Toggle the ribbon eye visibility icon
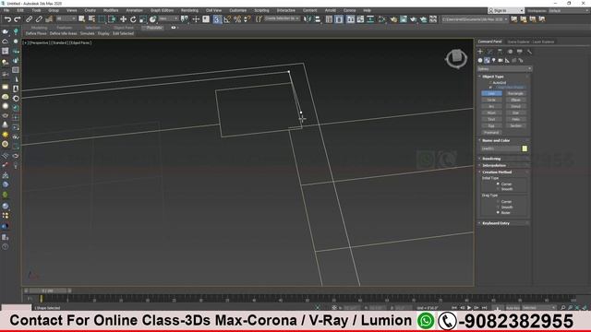This screenshot has width=591, height=332. pyautogui.click(x=174, y=28)
